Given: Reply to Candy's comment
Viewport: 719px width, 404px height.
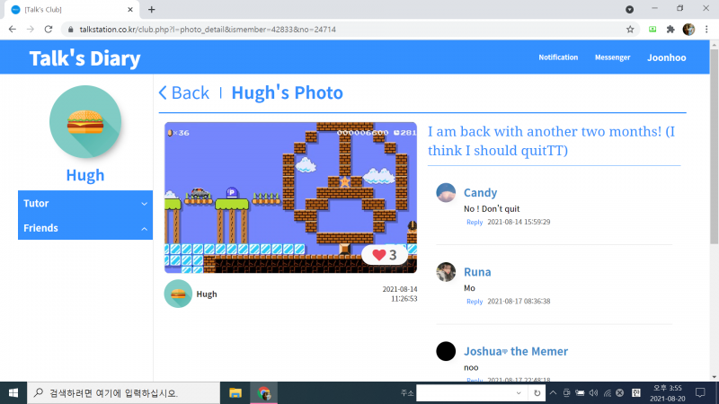Looking at the screenshot, I should pos(474,222).
